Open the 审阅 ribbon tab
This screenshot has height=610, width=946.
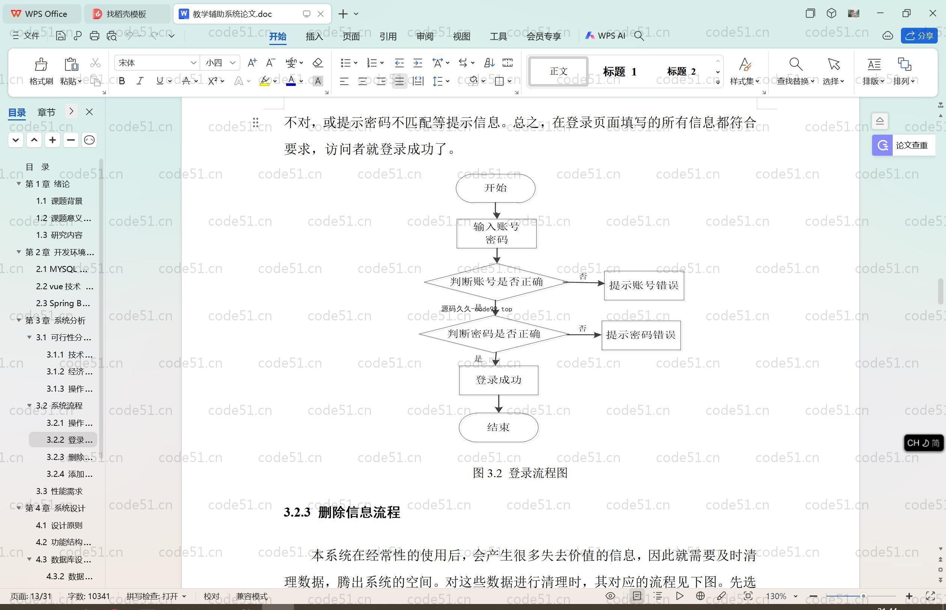(425, 36)
